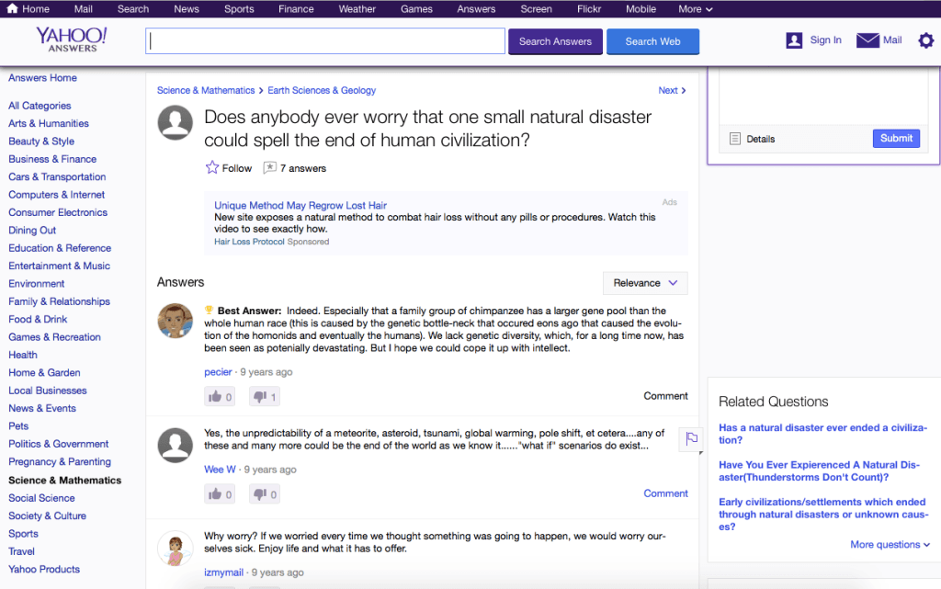Open the Earth Sciences & Geology breadcrumb
This screenshot has width=941, height=589.
click(322, 90)
